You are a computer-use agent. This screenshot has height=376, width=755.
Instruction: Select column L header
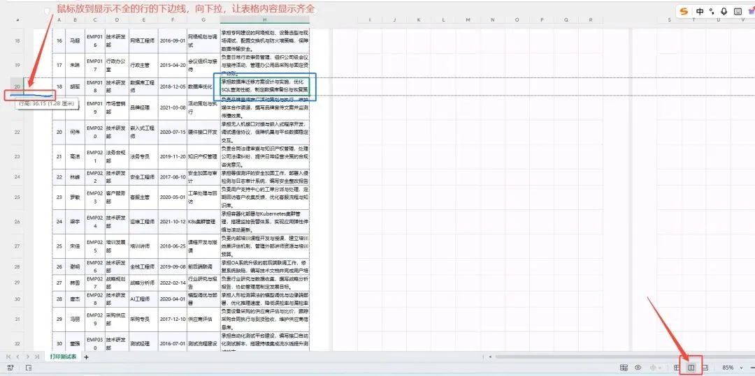443,20
